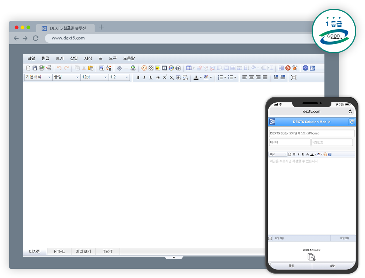Screen dimensions: 365x278
Task: Open the 굴림 font family dropdown
Action: (66, 77)
